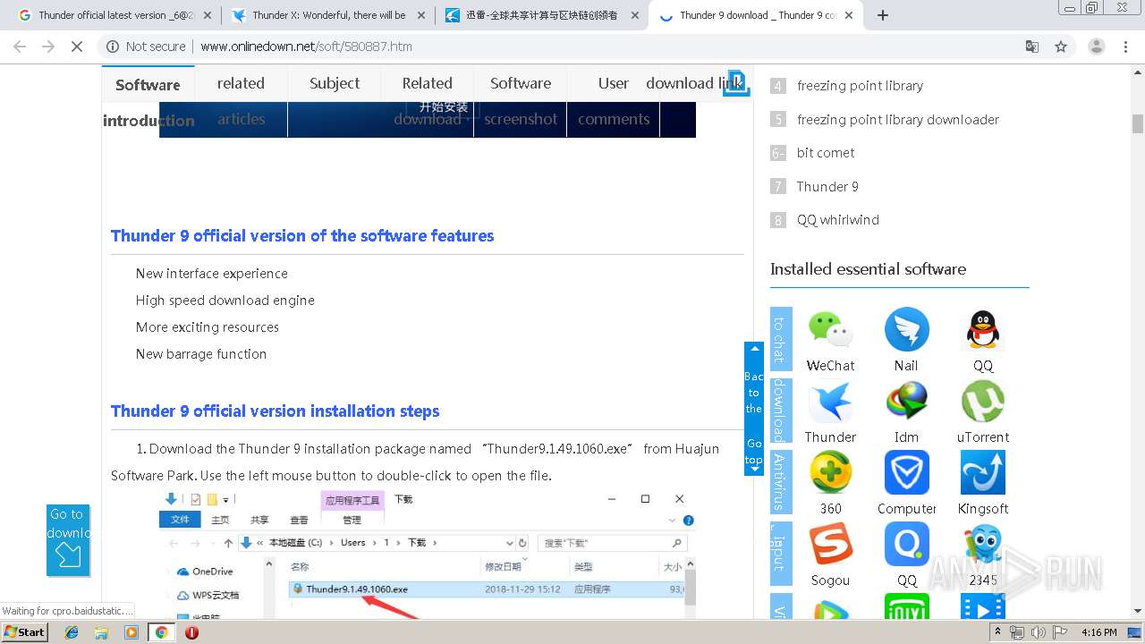Screen dimensions: 1145x644
Task: Open the Chrome profile avatar
Action: [x=1096, y=47]
